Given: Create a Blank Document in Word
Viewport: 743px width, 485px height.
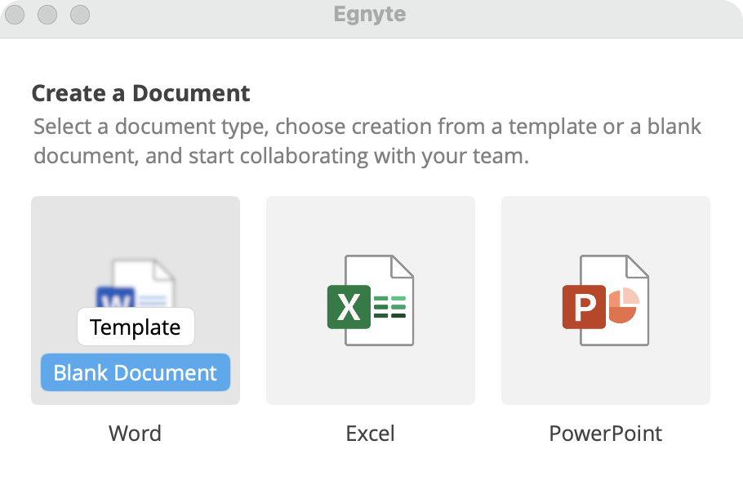Looking at the screenshot, I should click(136, 372).
